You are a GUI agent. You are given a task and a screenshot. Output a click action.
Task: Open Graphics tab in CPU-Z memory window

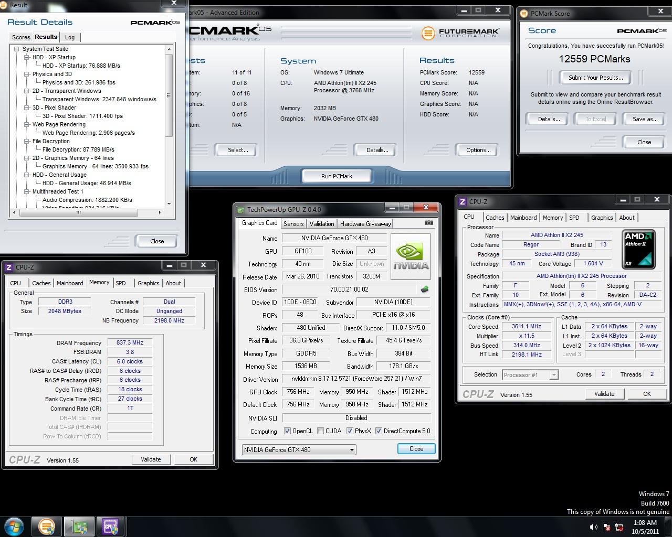(149, 283)
